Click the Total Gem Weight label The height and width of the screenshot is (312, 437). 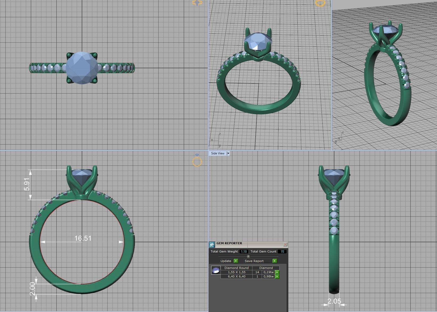pos(224,251)
